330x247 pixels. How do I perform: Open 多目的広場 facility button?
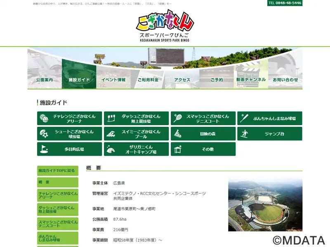[69, 149]
